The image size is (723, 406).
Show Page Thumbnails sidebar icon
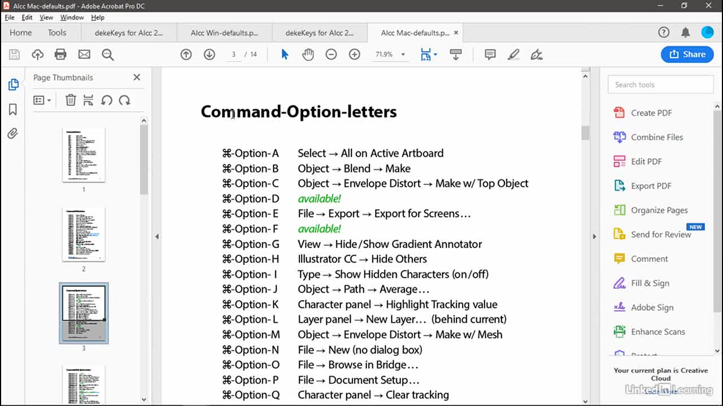click(x=13, y=85)
